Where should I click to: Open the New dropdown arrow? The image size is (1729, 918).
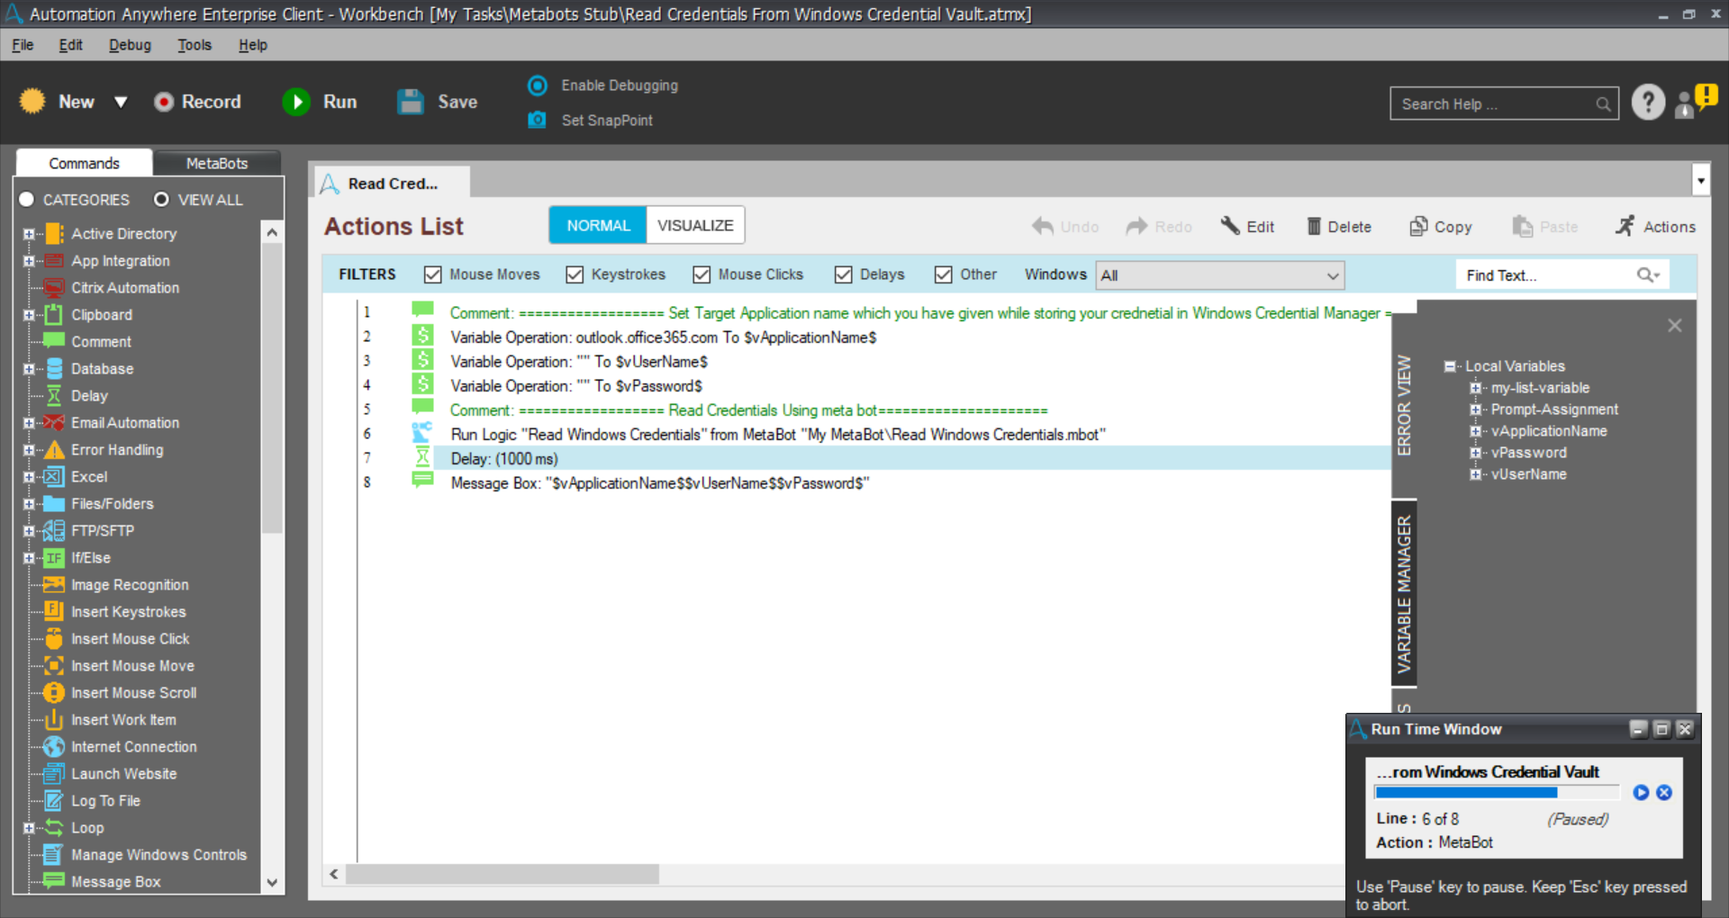point(121,103)
